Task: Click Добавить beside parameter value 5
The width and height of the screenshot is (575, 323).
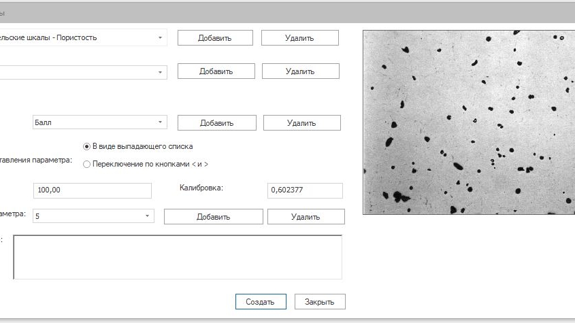Action: pos(214,217)
